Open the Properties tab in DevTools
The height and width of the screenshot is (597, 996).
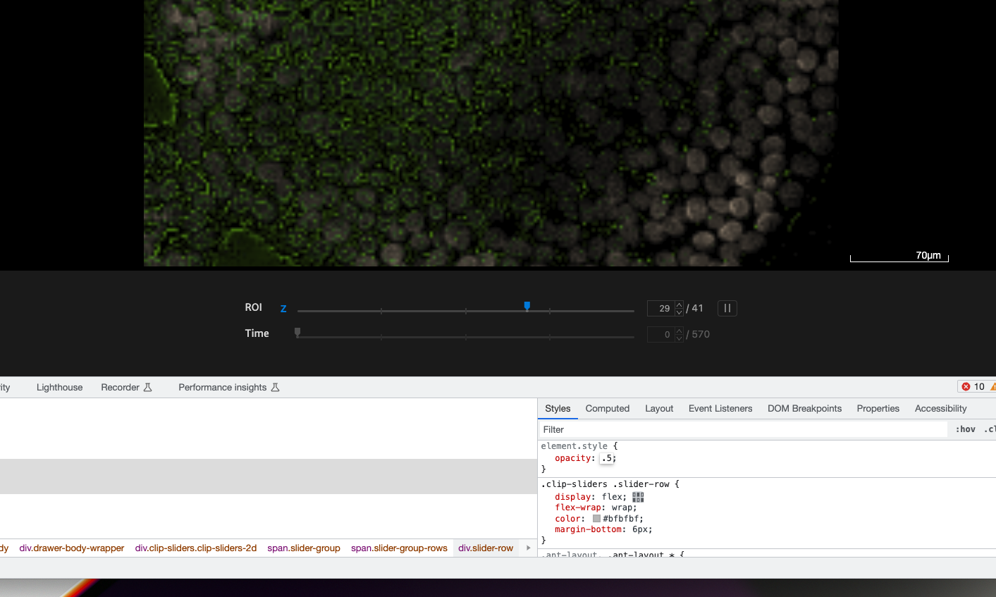878,408
